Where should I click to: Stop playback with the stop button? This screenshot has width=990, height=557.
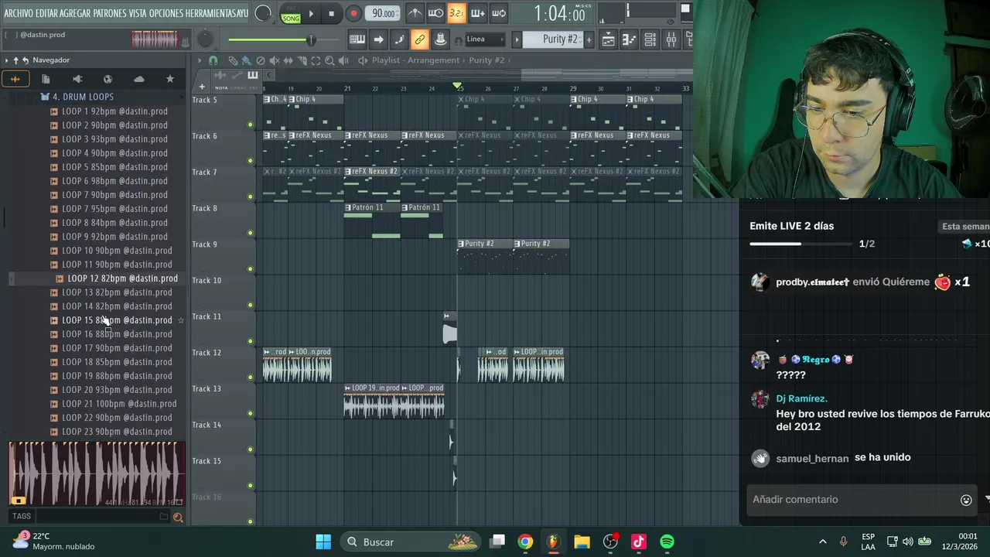[331, 13]
